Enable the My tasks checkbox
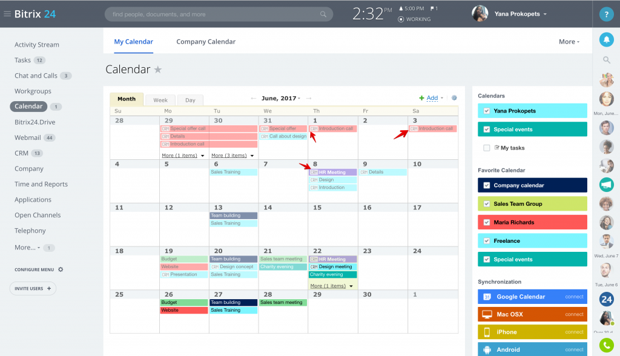 pyautogui.click(x=487, y=148)
